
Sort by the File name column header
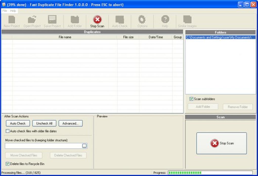point(65,37)
